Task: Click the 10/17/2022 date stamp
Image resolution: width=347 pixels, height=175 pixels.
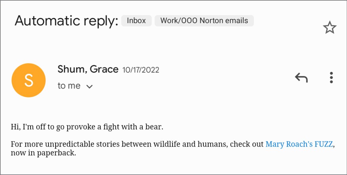Action: click(x=141, y=70)
